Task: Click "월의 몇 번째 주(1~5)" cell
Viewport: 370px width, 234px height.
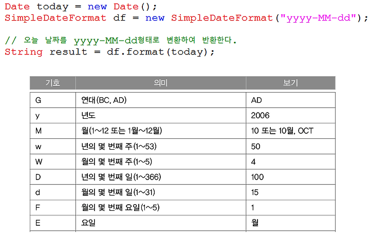Action: [161, 162]
